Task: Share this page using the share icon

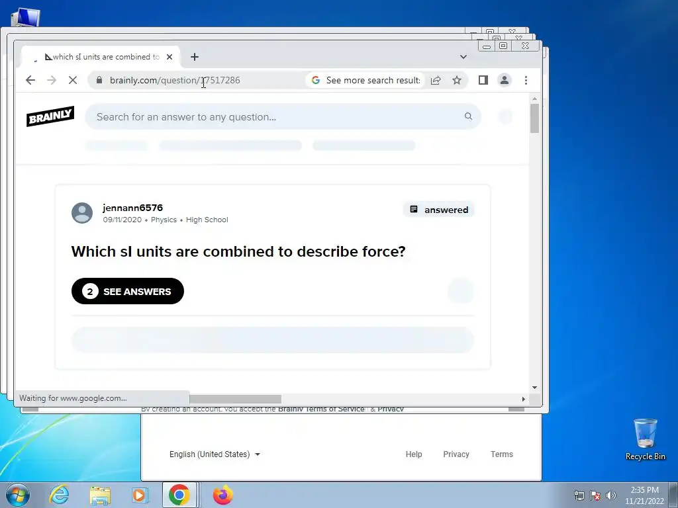Action: point(436,80)
